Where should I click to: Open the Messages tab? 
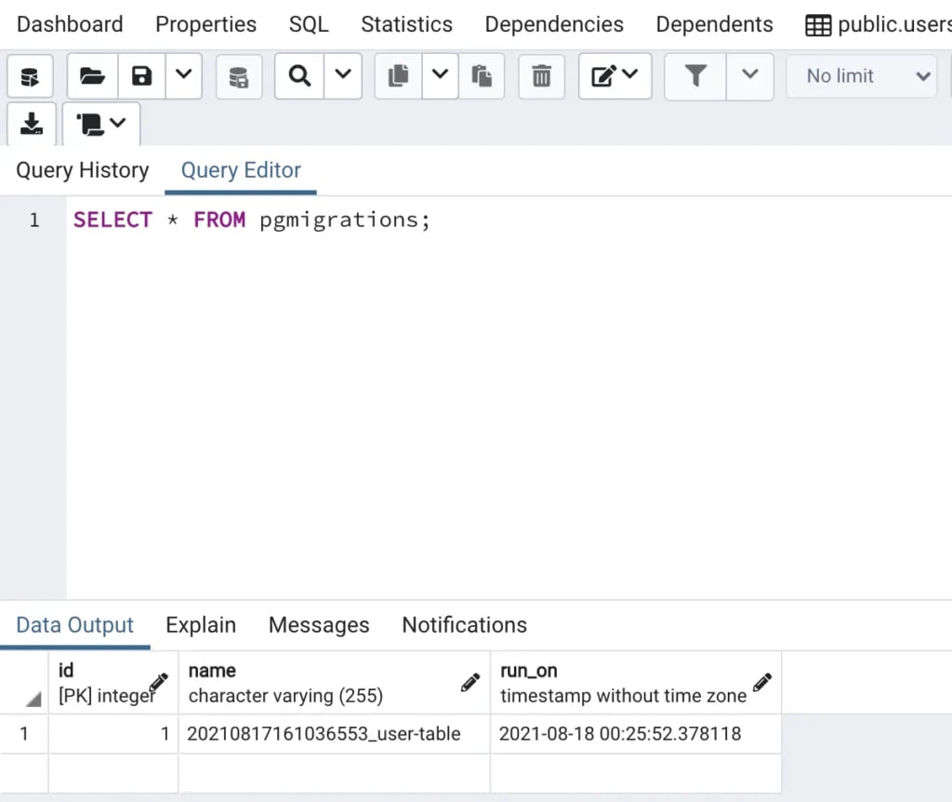319,625
